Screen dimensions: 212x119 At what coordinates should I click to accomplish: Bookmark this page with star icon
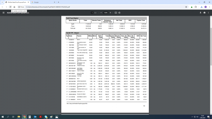186,7
